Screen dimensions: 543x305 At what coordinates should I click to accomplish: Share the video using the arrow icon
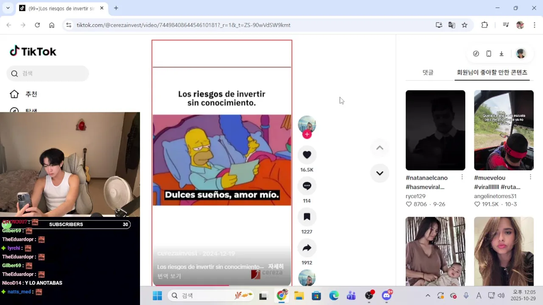point(307,248)
